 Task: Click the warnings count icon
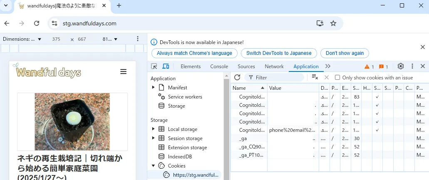[x=369, y=67]
